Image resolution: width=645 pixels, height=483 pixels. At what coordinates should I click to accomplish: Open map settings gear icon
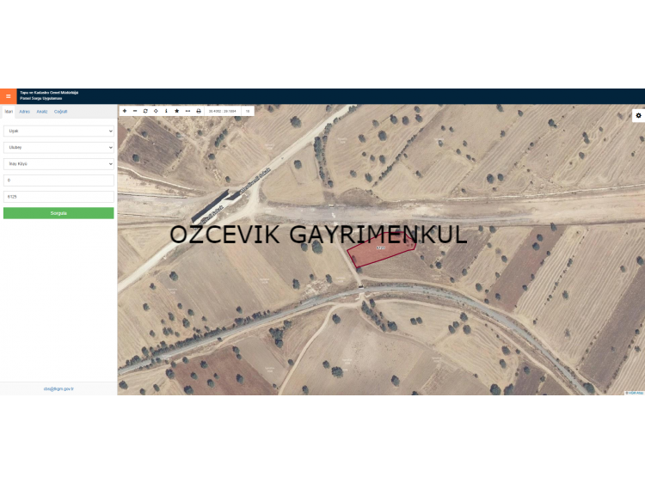[x=638, y=116]
